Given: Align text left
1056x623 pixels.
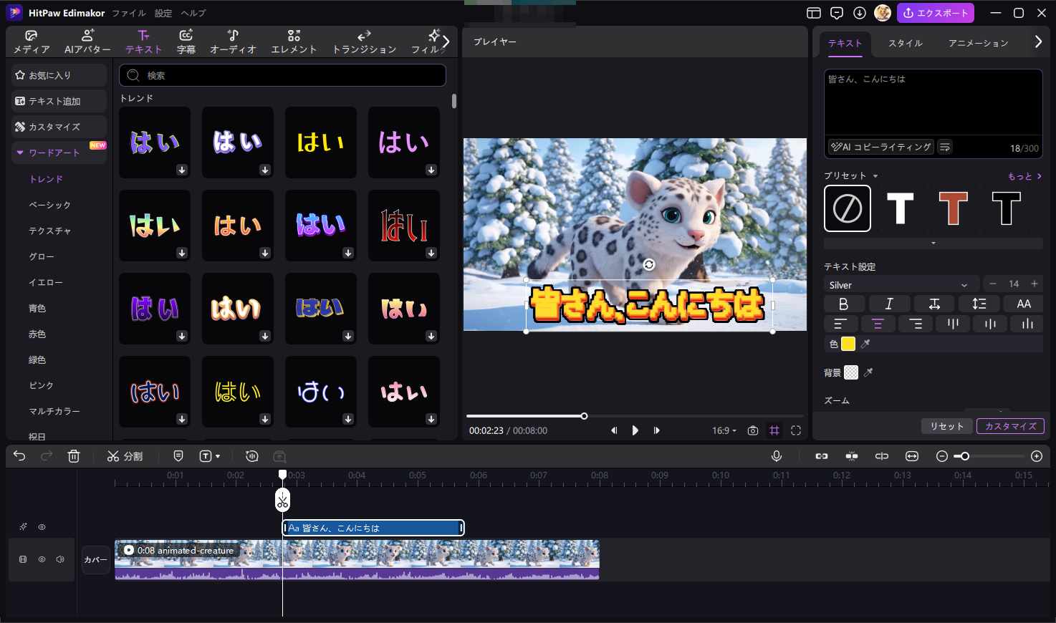Looking at the screenshot, I should point(840,324).
